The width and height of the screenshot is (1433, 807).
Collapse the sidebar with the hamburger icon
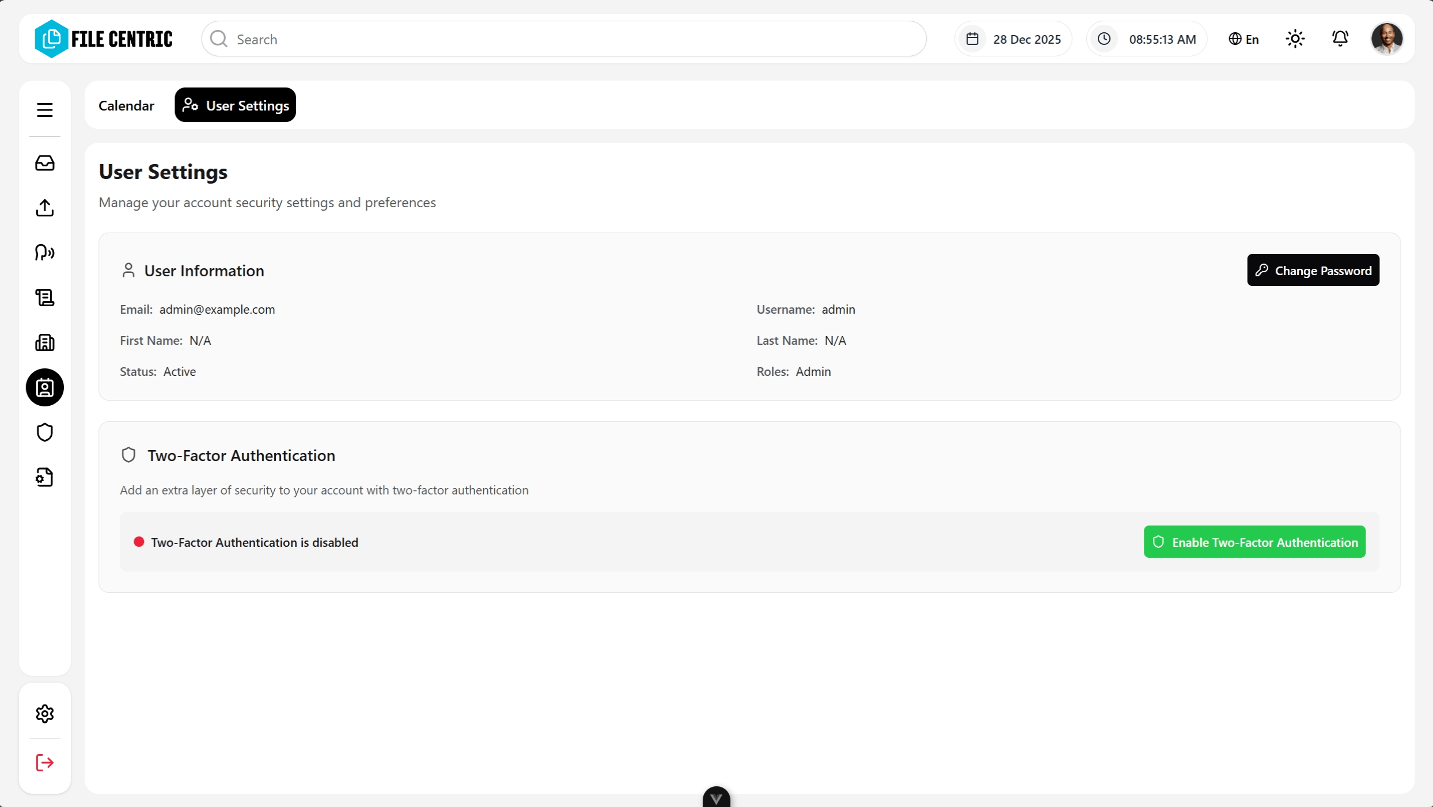click(x=44, y=109)
